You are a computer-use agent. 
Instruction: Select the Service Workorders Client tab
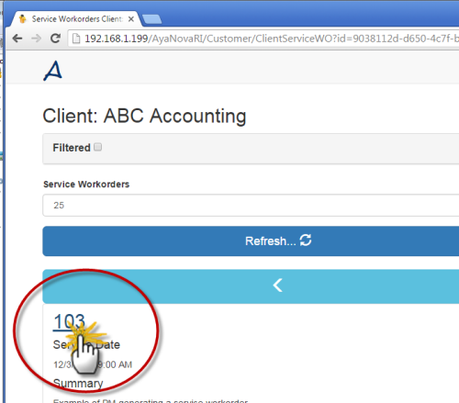[76, 19]
